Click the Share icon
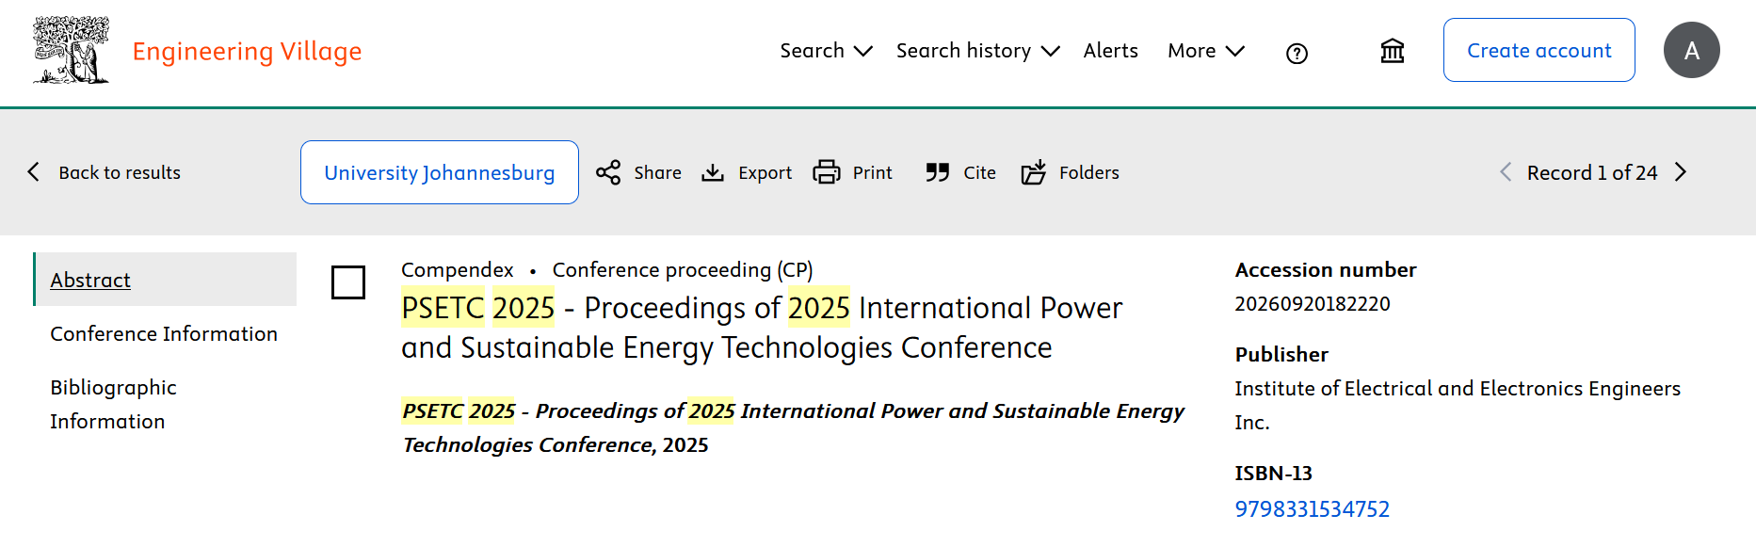Image resolution: width=1756 pixels, height=547 pixels. coord(608,172)
